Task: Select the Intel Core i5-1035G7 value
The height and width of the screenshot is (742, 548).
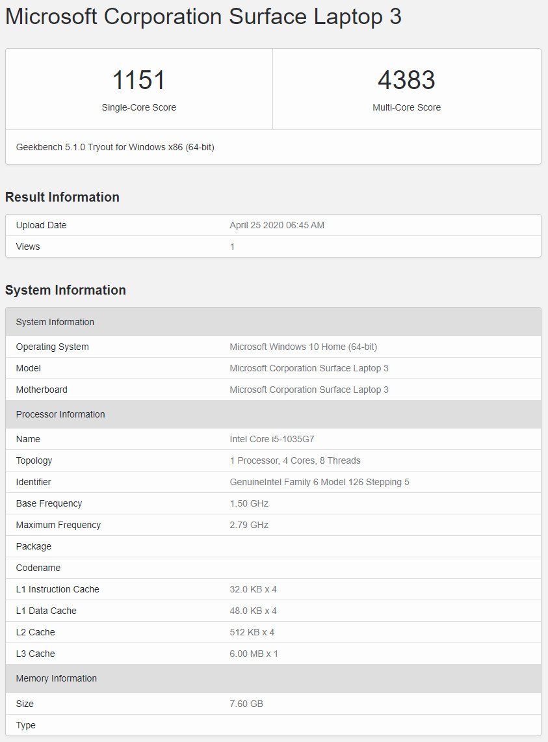Action: pyautogui.click(x=272, y=439)
